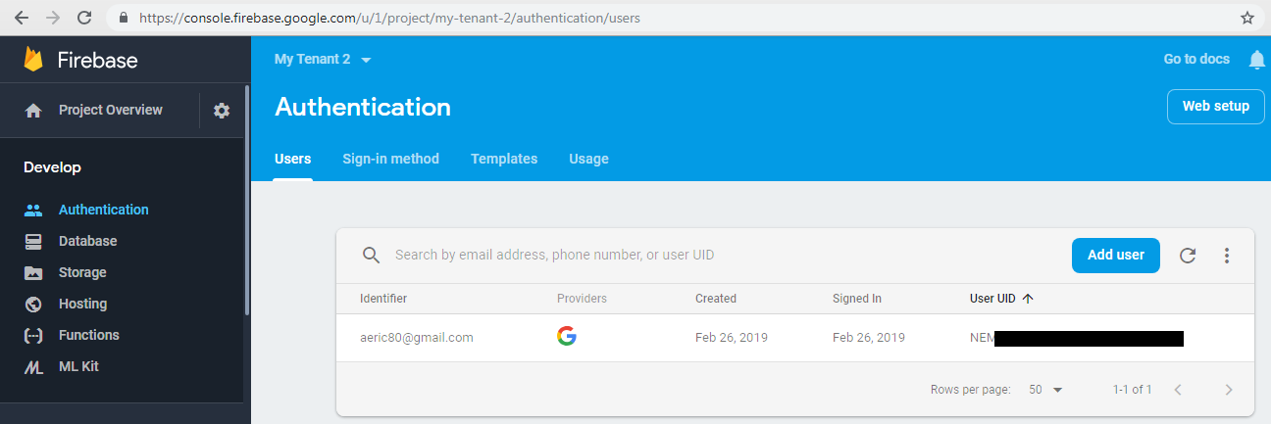Sort by User UID column arrow
Screen dimensions: 1271x424
pos(1028,299)
